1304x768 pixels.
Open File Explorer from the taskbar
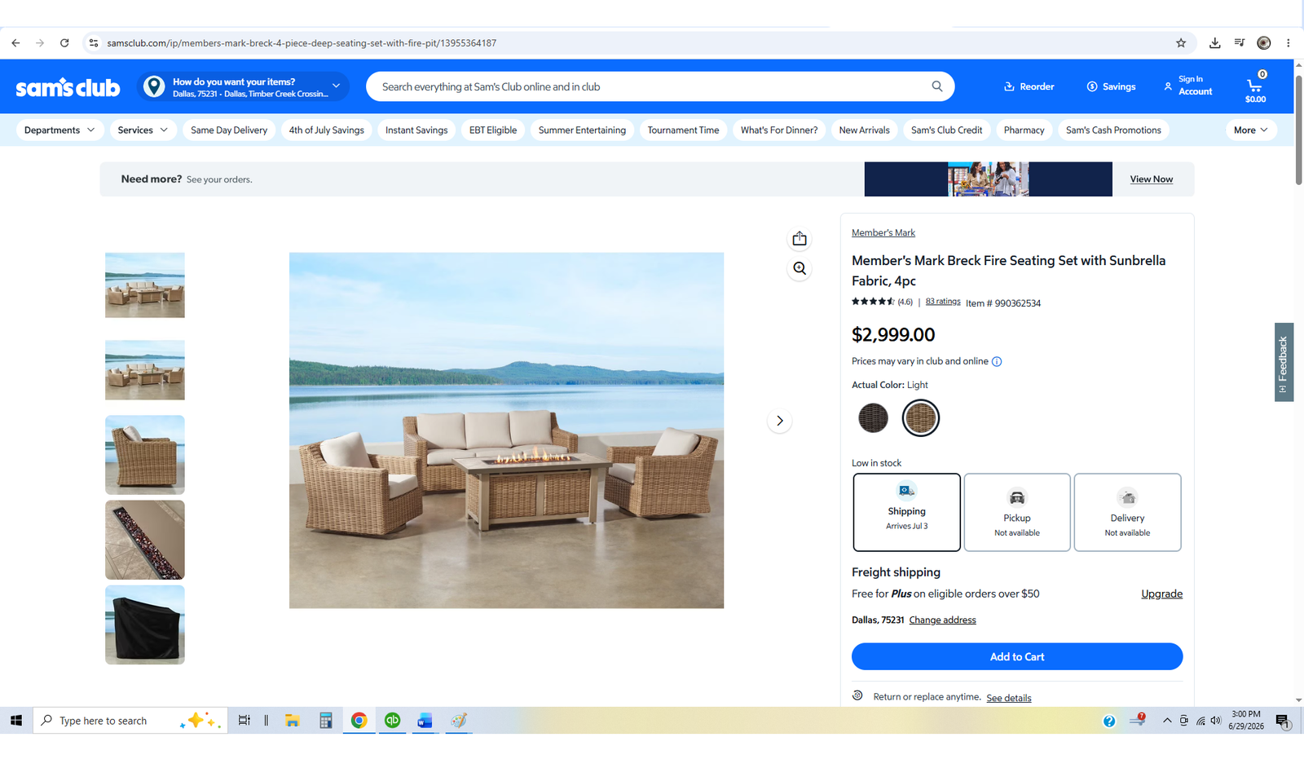point(292,721)
